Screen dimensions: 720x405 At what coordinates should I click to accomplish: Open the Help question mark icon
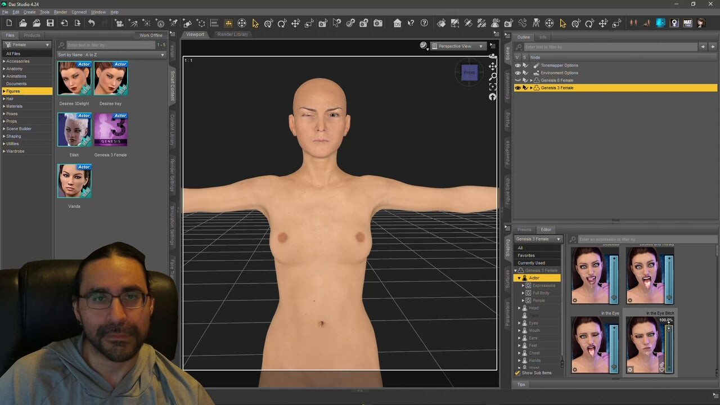tap(424, 23)
